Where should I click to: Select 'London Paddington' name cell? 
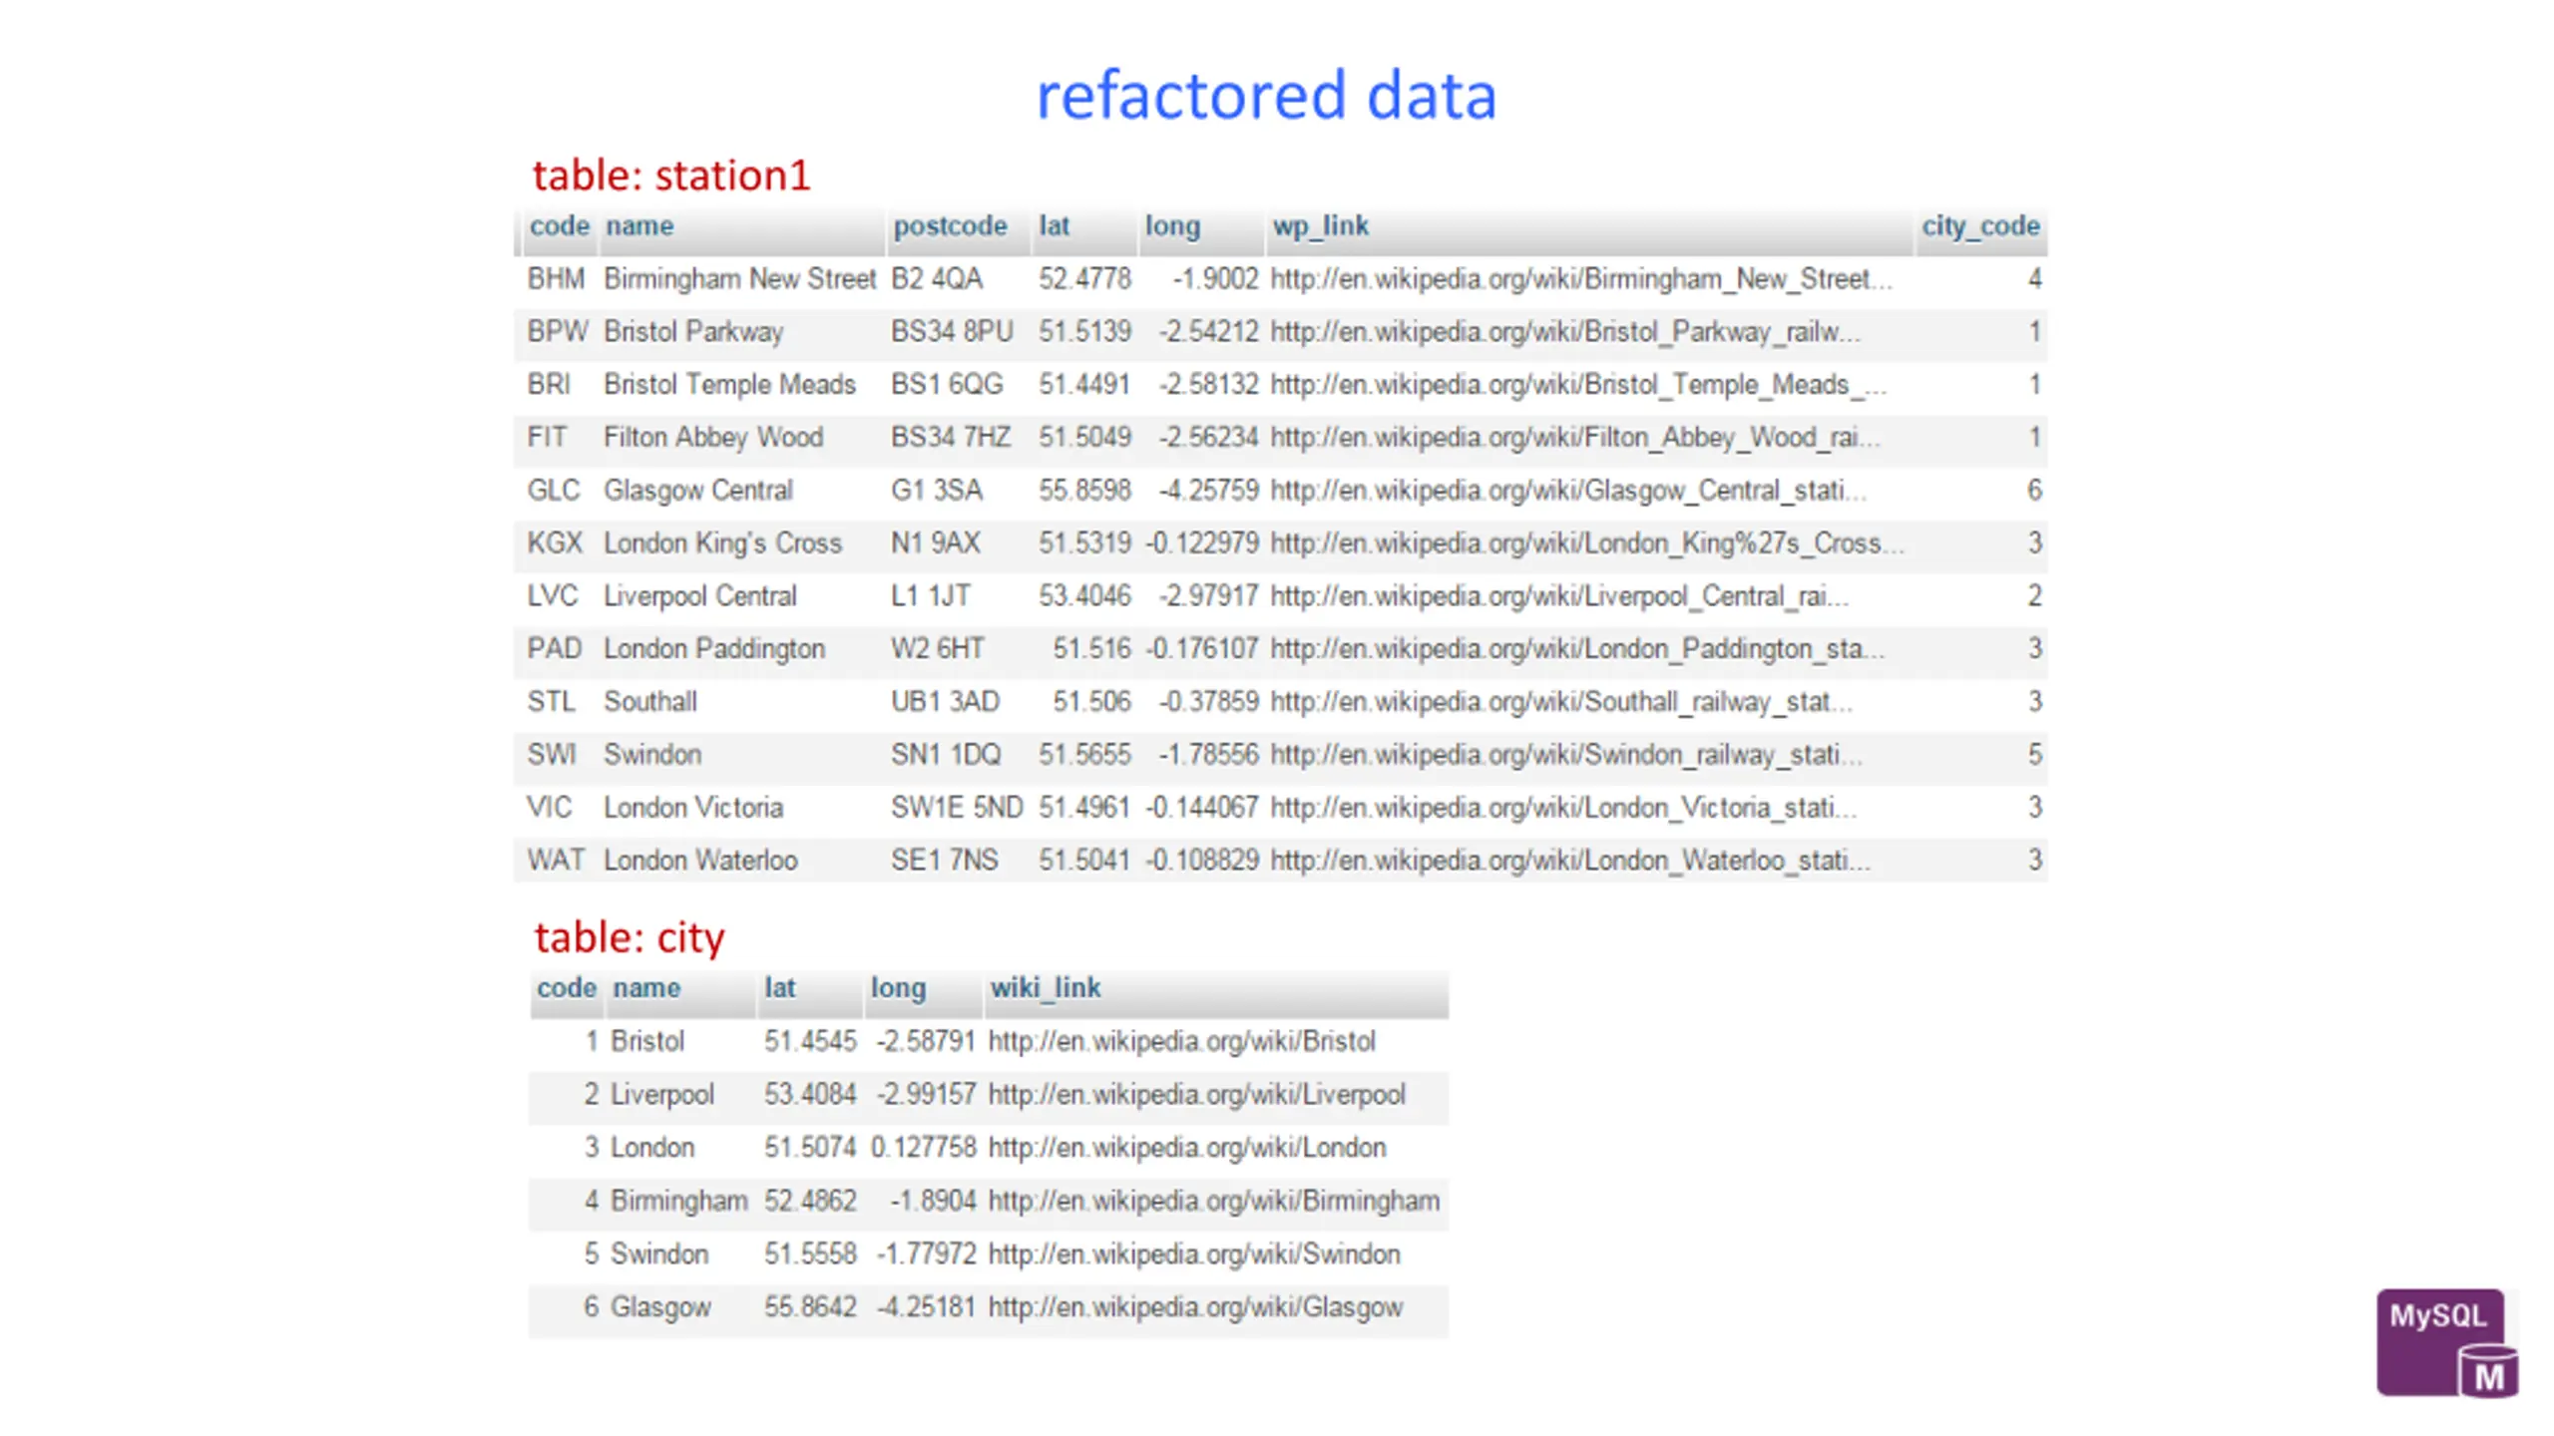tap(714, 648)
